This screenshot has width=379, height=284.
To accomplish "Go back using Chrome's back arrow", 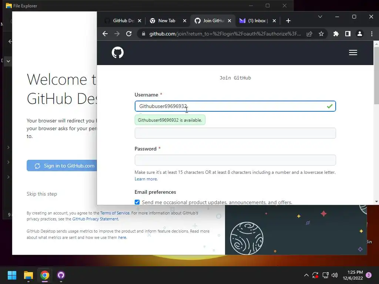I will (105, 34).
